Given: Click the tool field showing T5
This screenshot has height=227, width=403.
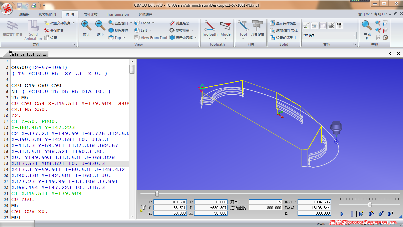Looking at the screenshot, I should 266,202.
